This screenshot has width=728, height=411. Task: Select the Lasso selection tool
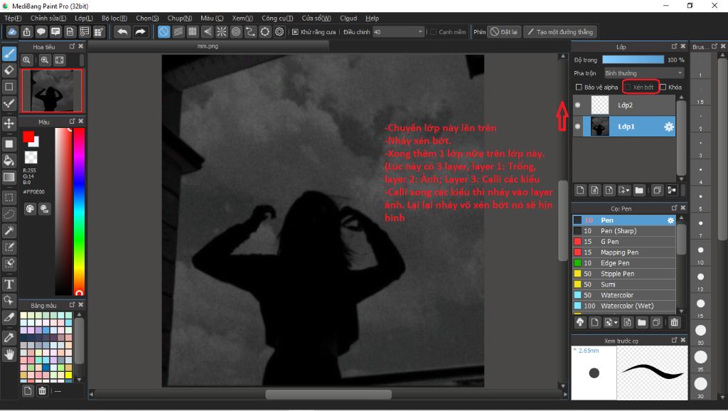[x=9, y=214]
